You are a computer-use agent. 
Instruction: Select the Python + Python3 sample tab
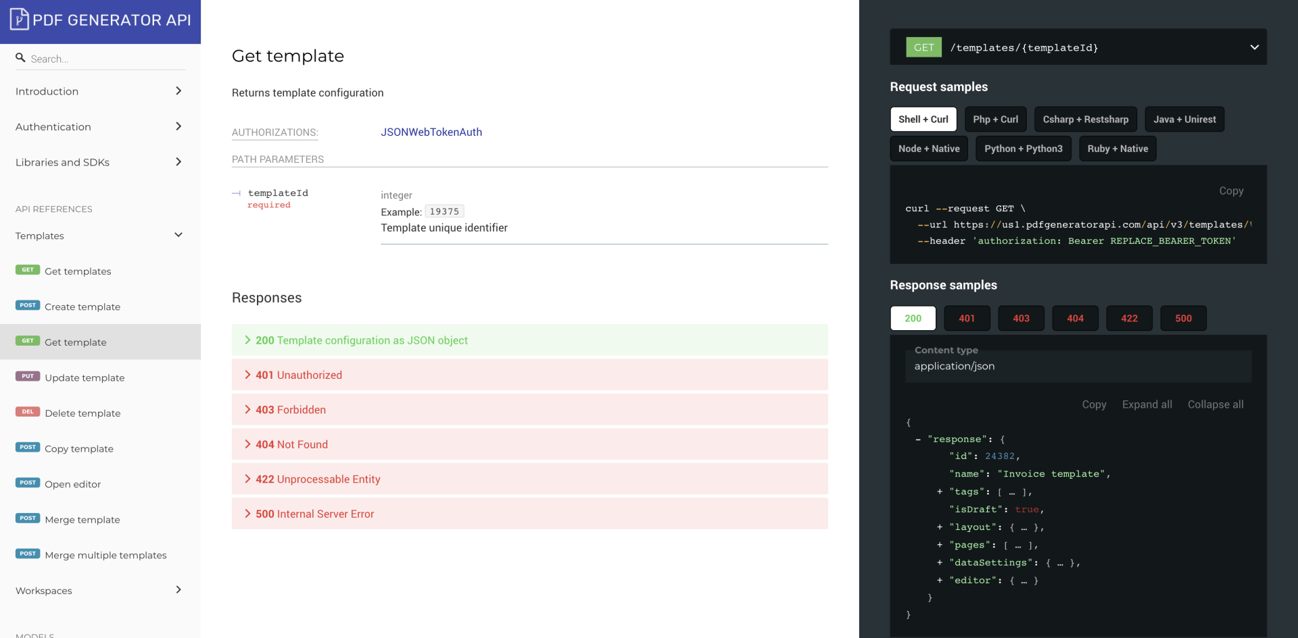[x=1023, y=149]
